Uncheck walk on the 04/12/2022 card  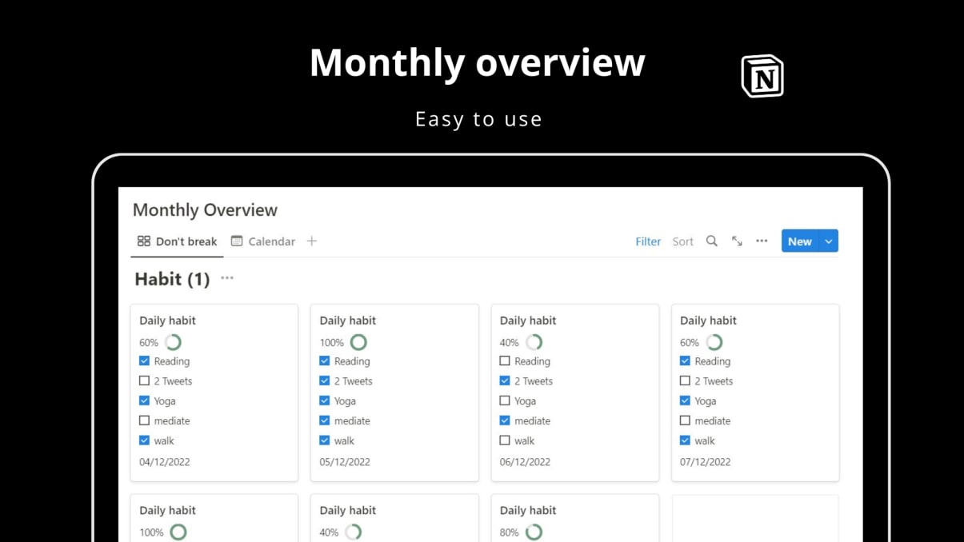144,440
